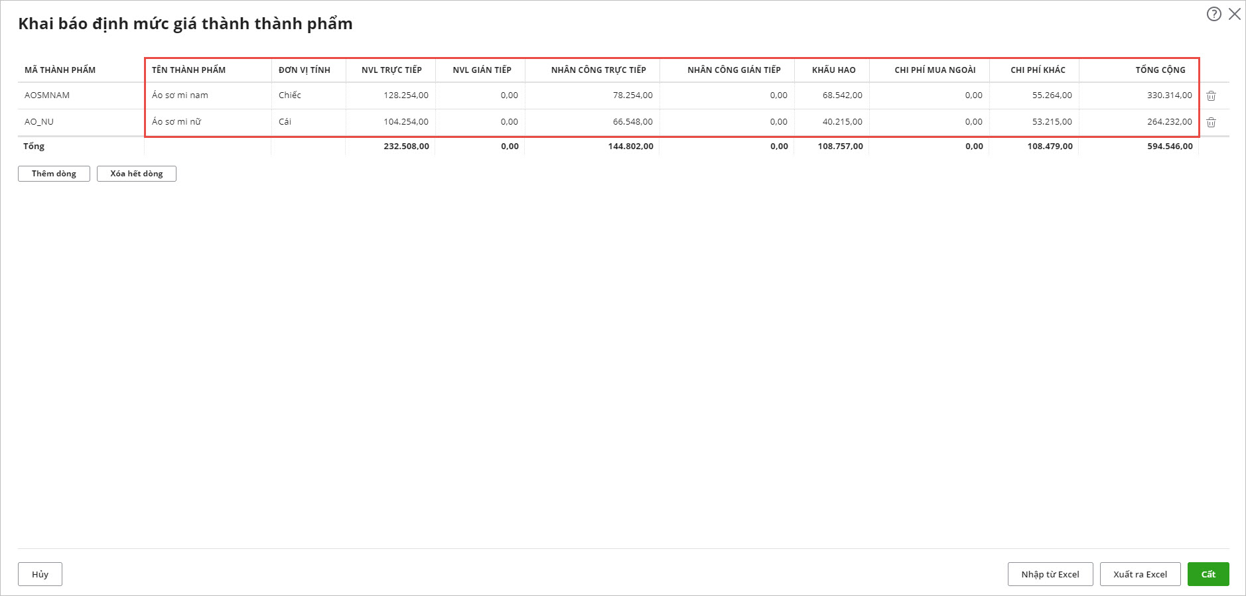Select the AOSMNAM product code cell
The image size is (1246, 596).
click(x=47, y=95)
